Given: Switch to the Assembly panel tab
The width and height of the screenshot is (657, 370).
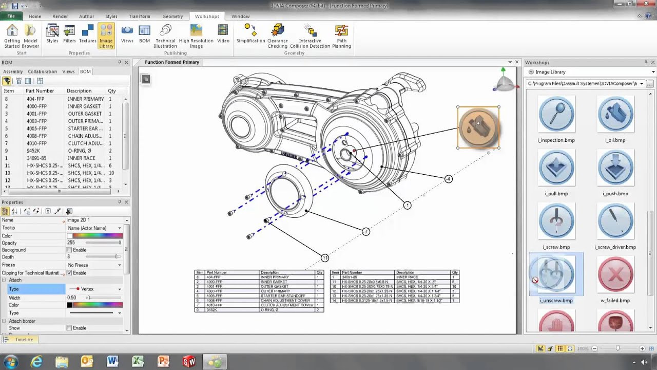Looking at the screenshot, I should 13,71.
